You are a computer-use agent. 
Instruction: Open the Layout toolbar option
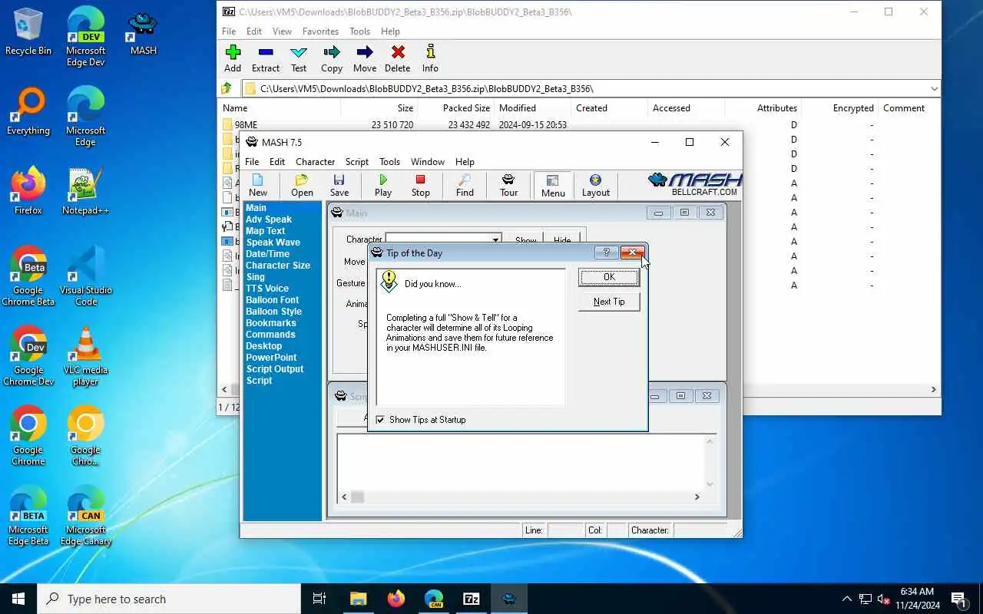point(595,185)
